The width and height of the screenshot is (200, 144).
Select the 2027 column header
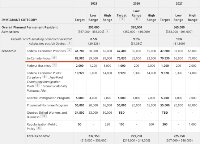(179, 4)
